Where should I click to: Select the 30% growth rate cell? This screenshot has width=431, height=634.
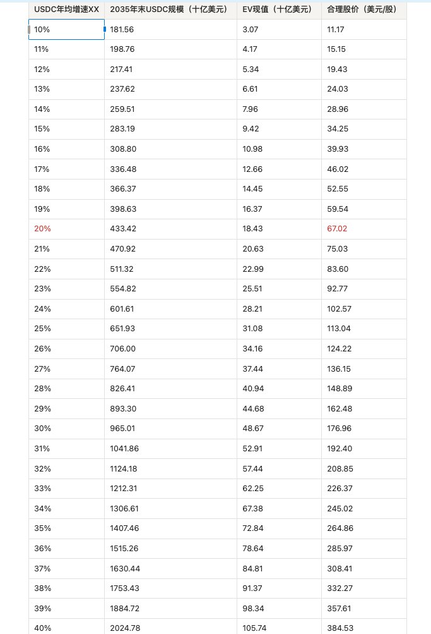pos(66,429)
